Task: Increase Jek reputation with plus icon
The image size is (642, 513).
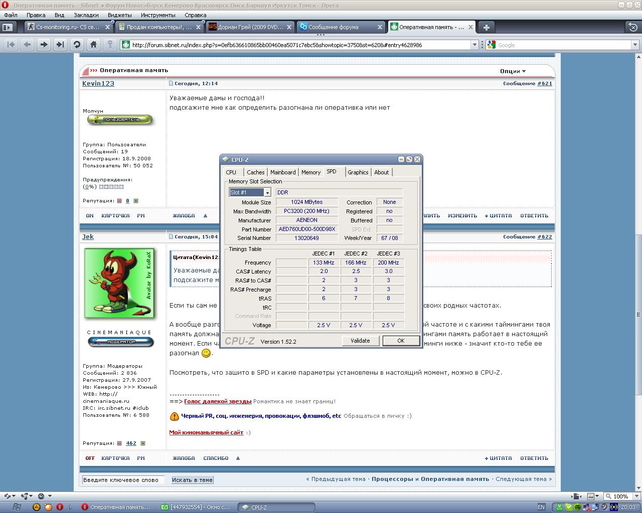Action: coord(143,443)
